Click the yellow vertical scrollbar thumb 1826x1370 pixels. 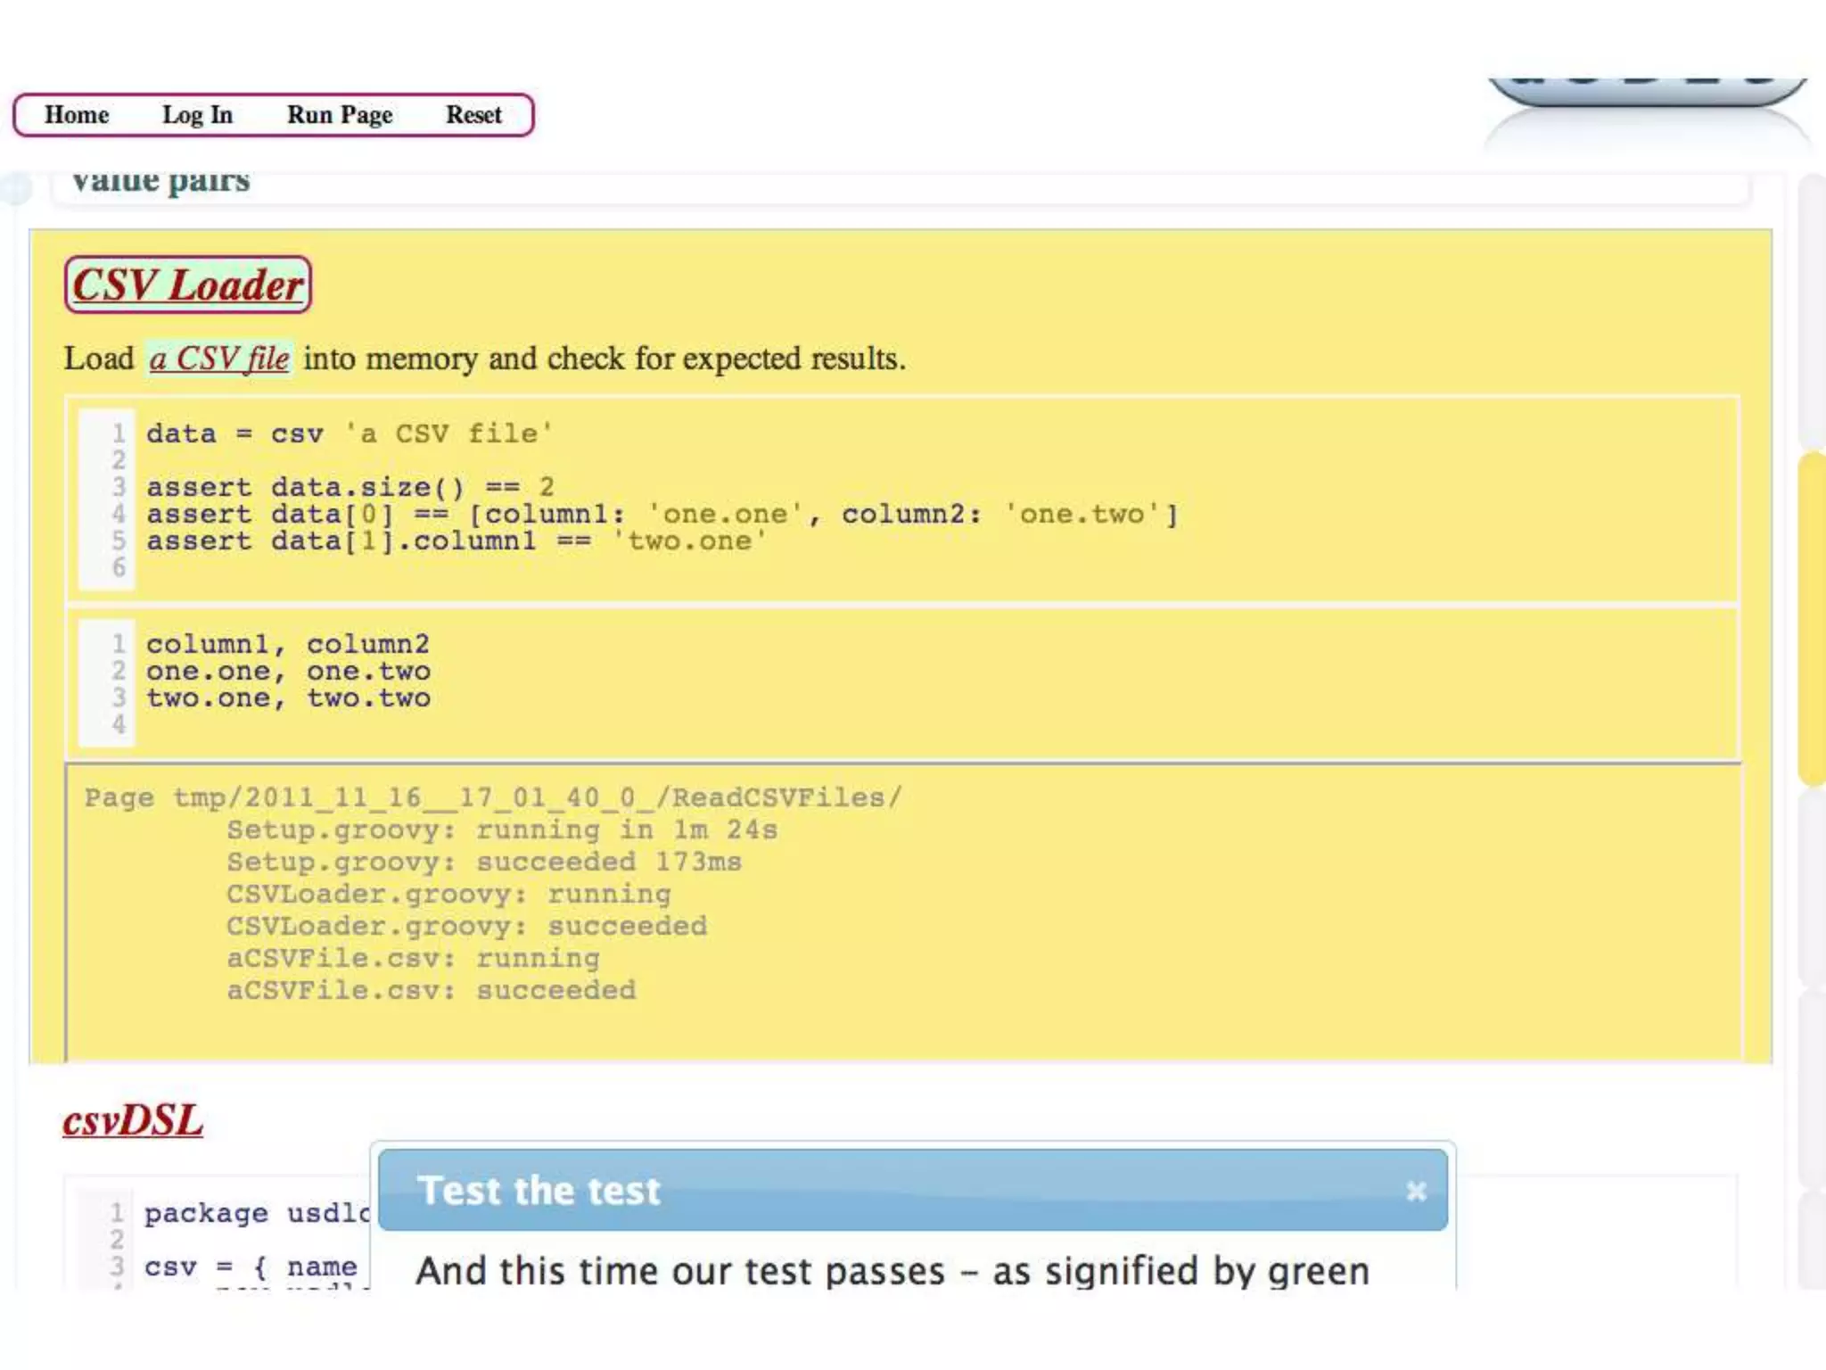click(1812, 619)
